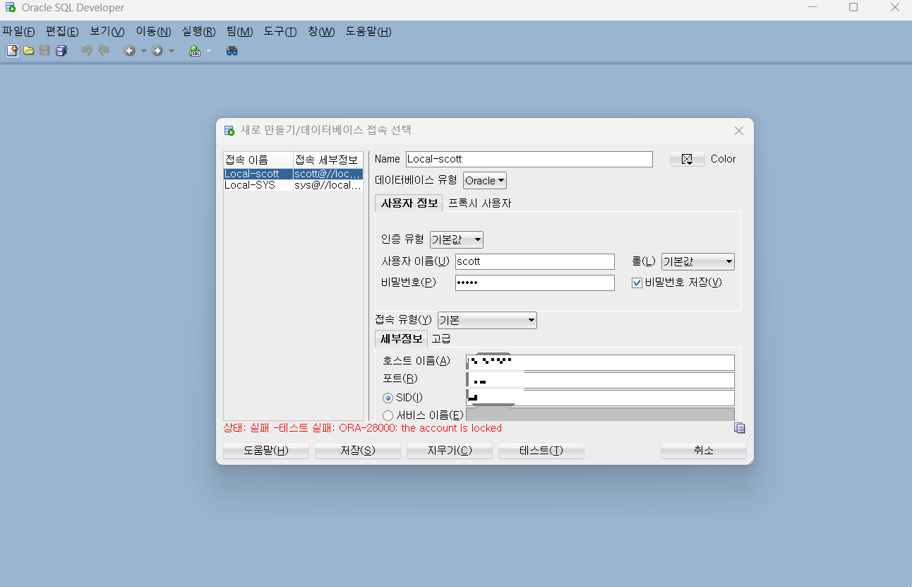This screenshot has width=912, height=587.
Task: Open the Back history dropdown arrow
Action: [x=143, y=51]
